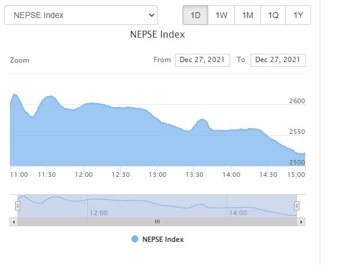
Task: Open the NEPSE Index dropdown
Action: click(80, 15)
